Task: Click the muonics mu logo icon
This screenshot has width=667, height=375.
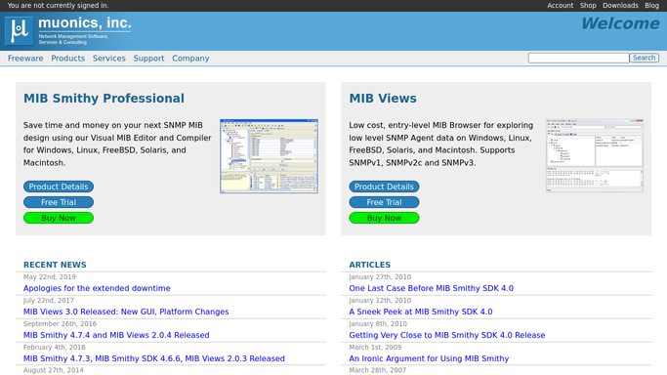Action: [x=20, y=31]
